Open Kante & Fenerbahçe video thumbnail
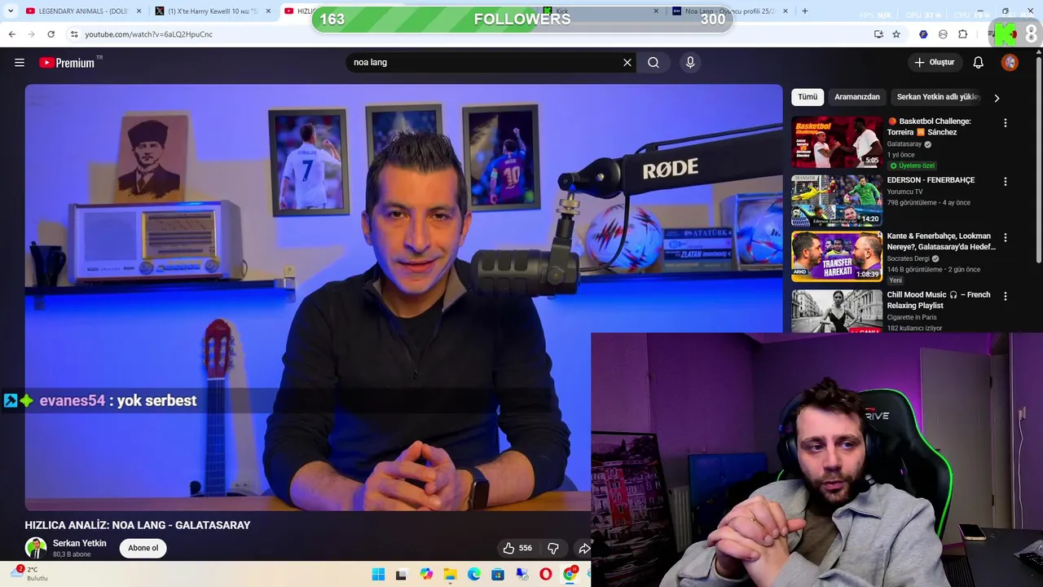Screen dimensions: 1043x587 (x=837, y=257)
